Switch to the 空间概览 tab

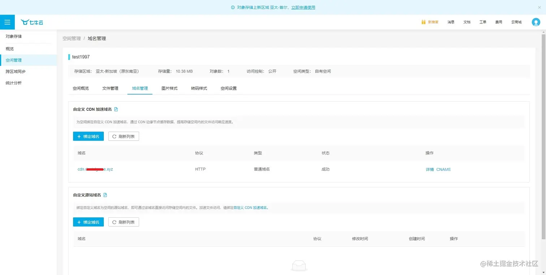(81, 88)
